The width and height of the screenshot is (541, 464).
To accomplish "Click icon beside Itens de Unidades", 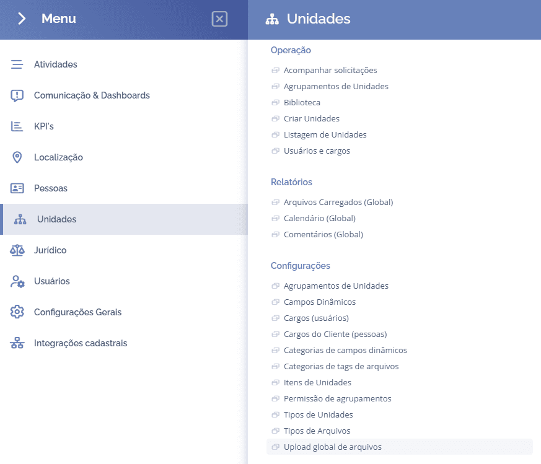I will (275, 383).
